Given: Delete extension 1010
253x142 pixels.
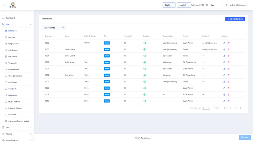Looking at the screenshot, I should (x=229, y=101).
